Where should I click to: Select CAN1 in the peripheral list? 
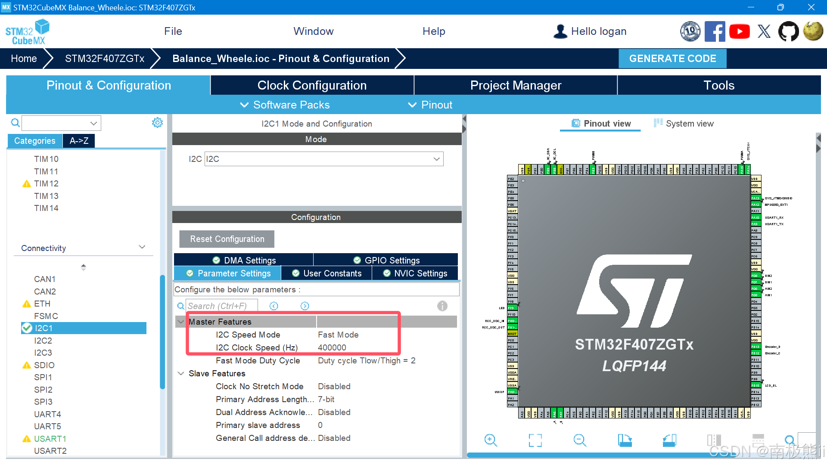(45, 279)
